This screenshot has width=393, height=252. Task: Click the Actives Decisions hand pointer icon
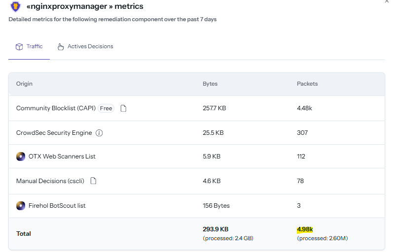(x=61, y=47)
